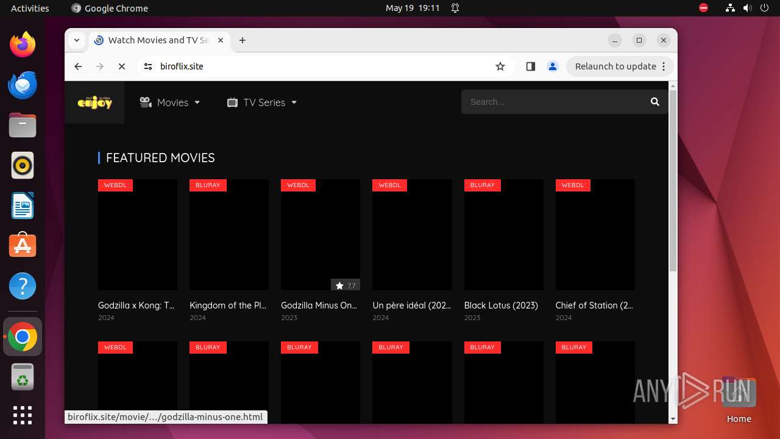780x439 pixels.
Task: Click the Godzilla Minus One poster thumbnail
Action: click(321, 235)
